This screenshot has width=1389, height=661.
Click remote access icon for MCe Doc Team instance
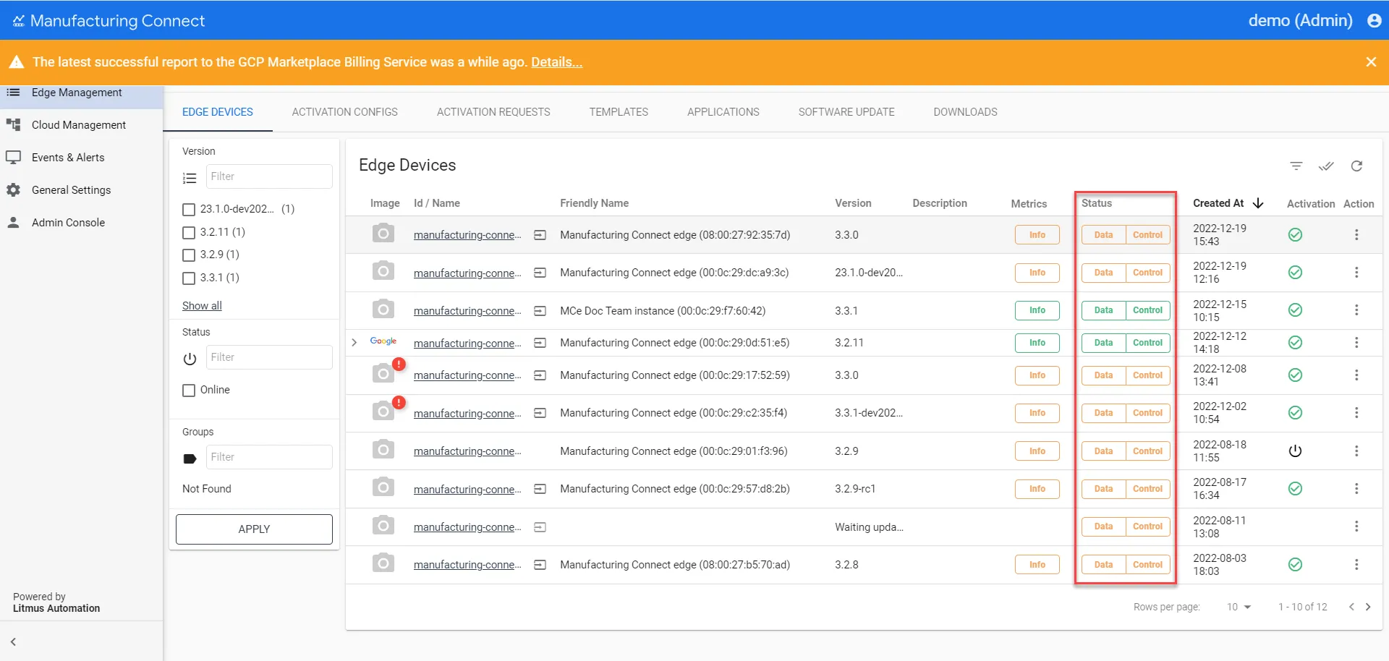540,311
